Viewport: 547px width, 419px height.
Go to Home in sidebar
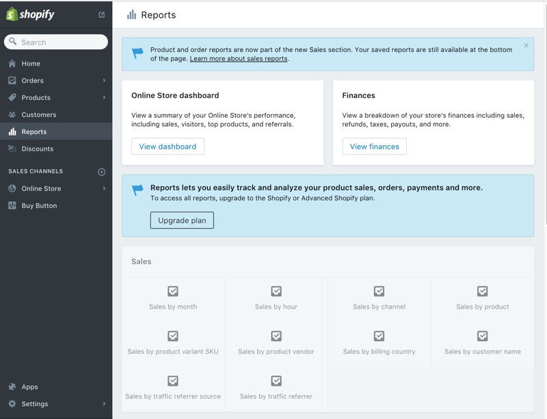(56, 64)
